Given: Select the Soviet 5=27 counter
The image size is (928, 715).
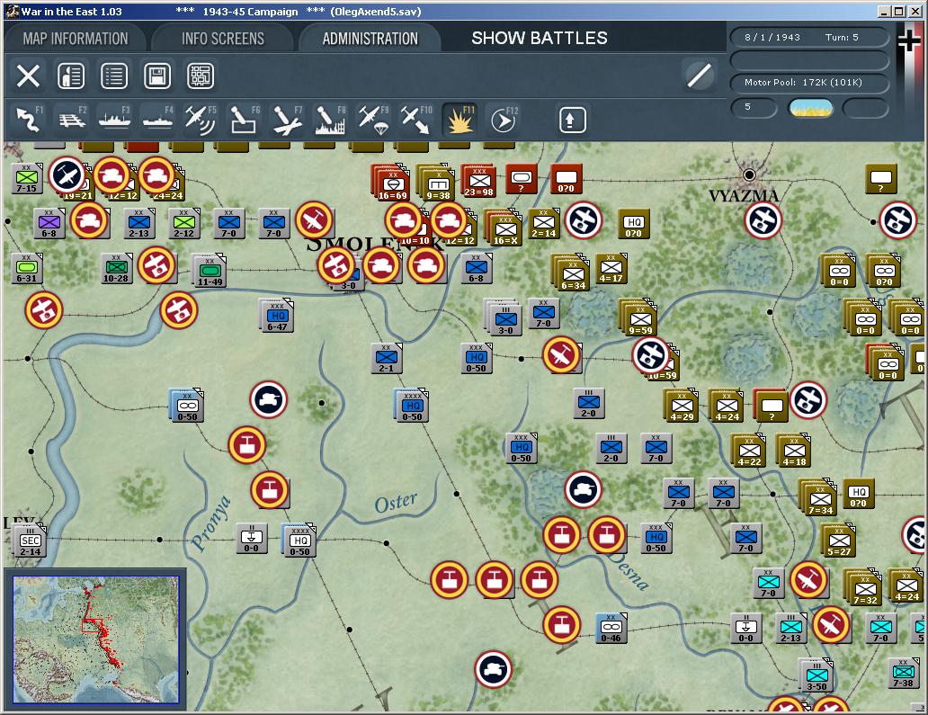Looking at the screenshot, I should point(839,541).
